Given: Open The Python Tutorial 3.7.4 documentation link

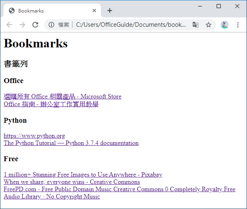Looking at the screenshot, I should (71, 143).
